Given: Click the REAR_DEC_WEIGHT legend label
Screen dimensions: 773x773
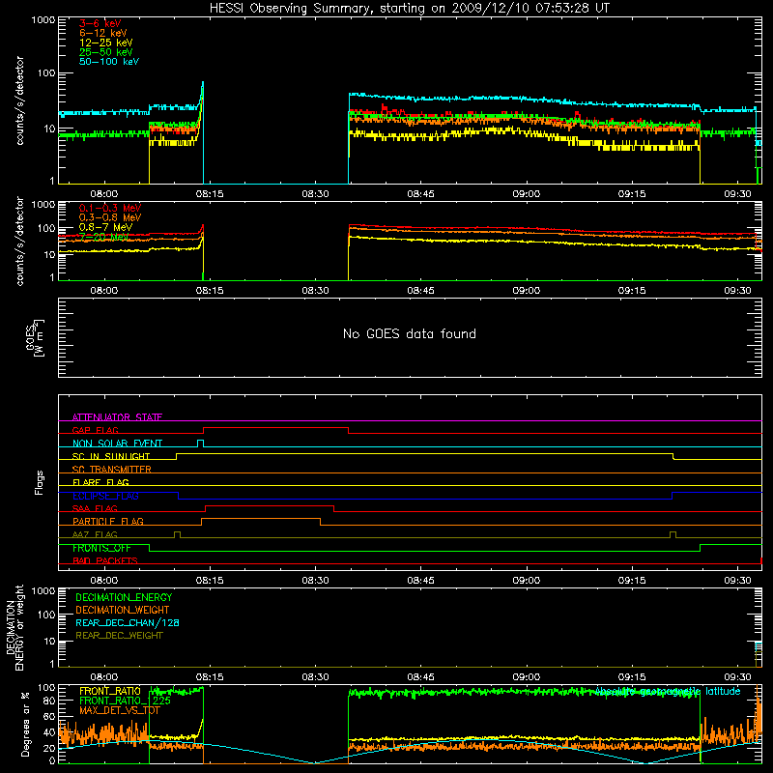Looking at the screenshot, I should (x=119, y=636).
